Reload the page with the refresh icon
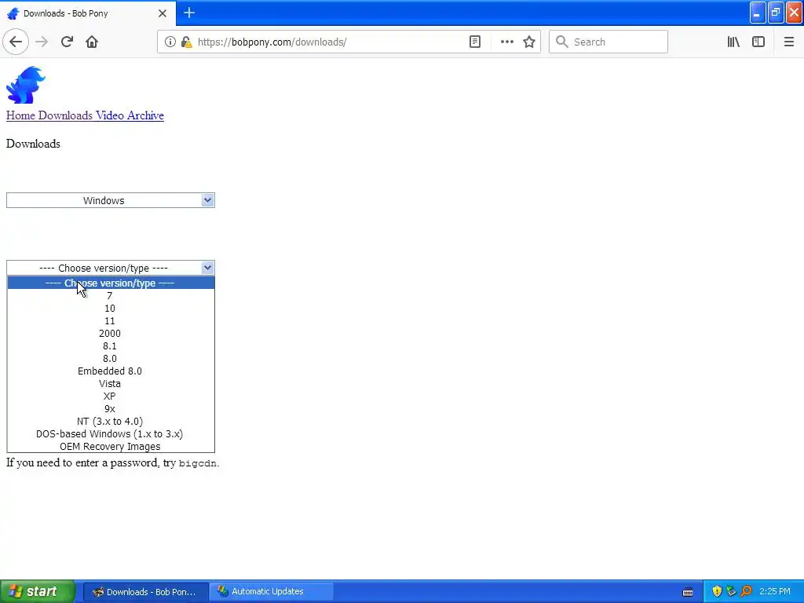 point(67,42)
